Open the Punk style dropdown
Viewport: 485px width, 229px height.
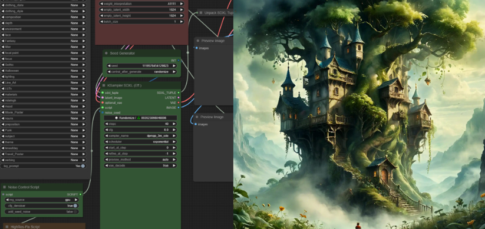click(43, 131)
